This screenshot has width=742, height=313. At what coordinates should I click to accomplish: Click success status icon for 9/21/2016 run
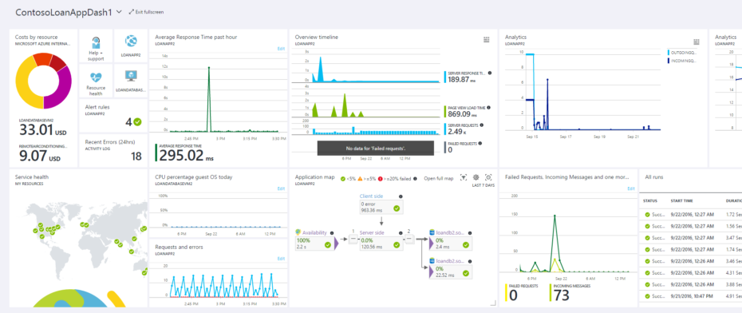click(647, 296)
